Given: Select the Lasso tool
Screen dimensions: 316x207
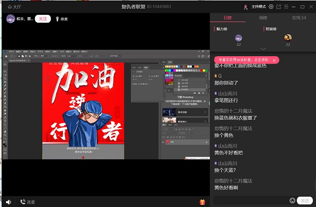Looking at the screenshot, I should [x=5, y=71].
